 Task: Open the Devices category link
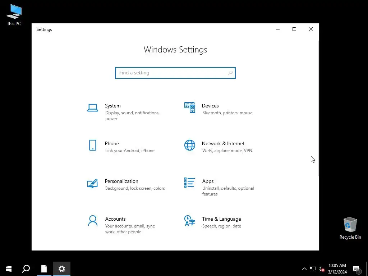tap(210, 106)
